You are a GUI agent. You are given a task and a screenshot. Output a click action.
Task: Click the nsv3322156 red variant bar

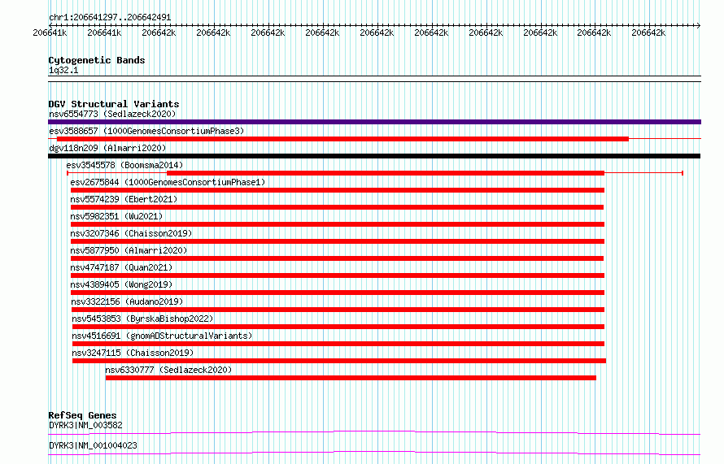[x=338, y=310]
